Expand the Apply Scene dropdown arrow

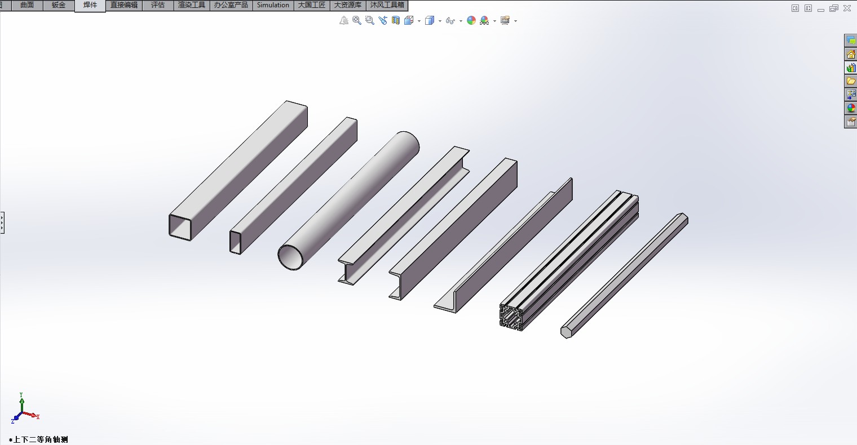(494, 21)
